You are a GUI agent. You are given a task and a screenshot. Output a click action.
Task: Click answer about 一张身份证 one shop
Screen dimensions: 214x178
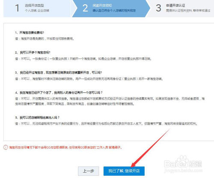83,59
